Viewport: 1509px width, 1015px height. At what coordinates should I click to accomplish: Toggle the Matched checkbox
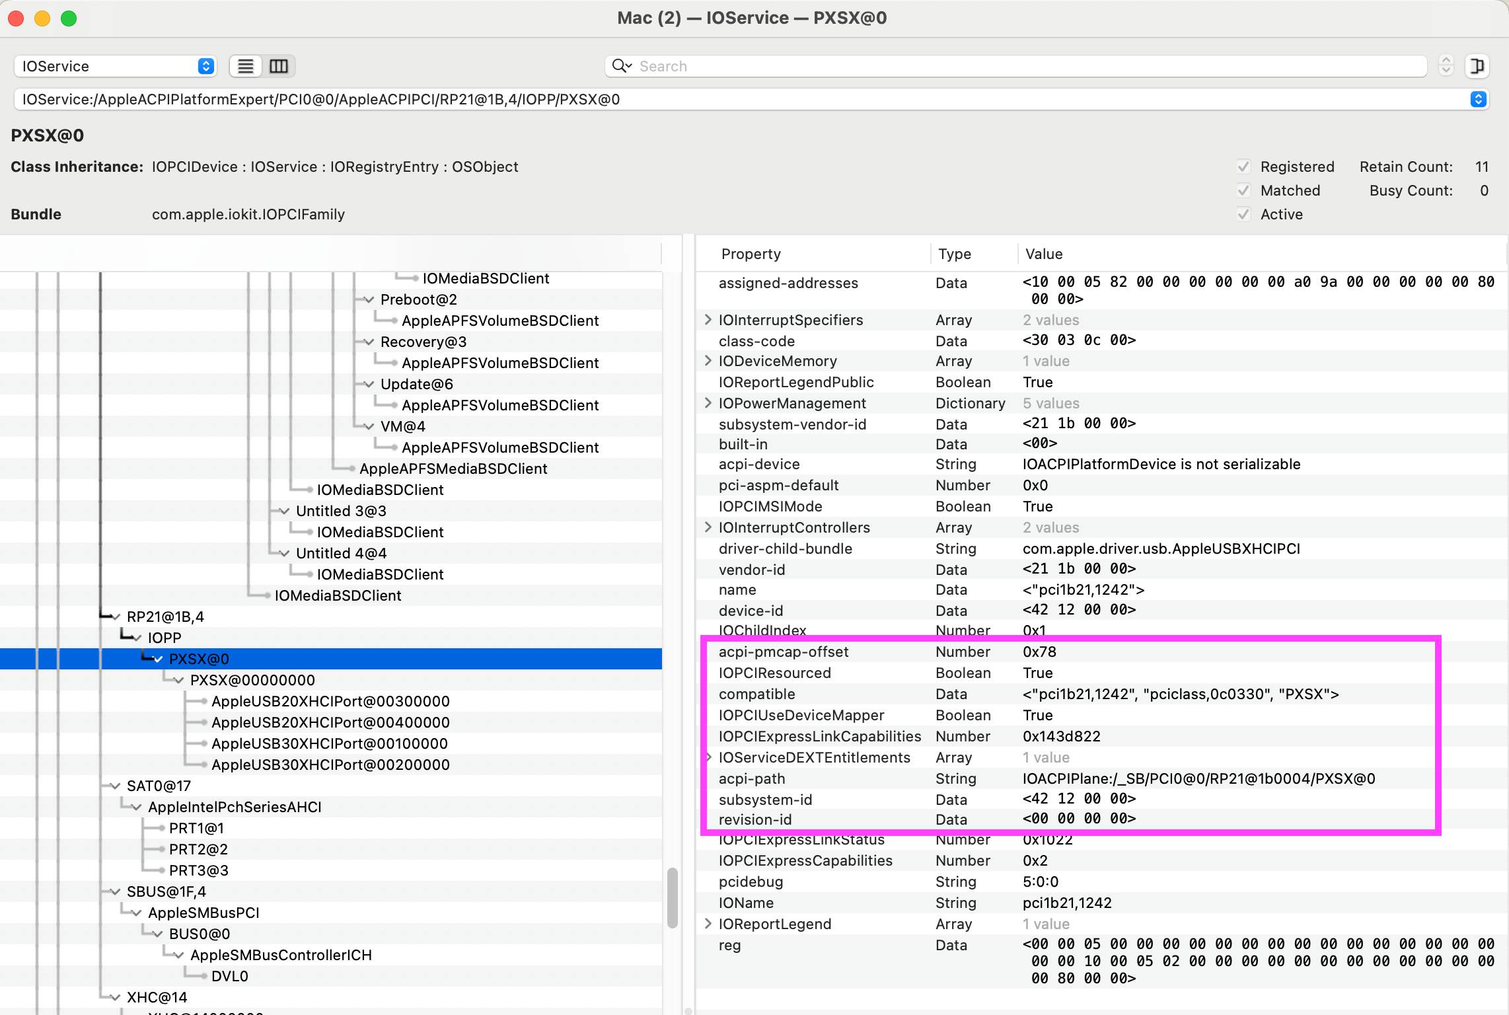click(1243, 190)
